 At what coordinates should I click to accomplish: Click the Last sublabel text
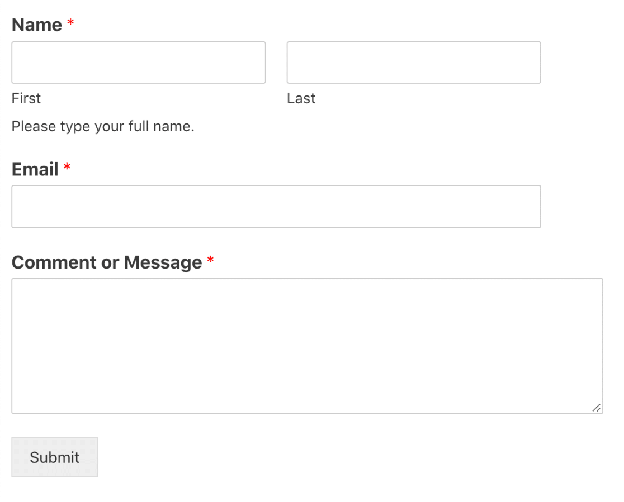click(301, 98)
